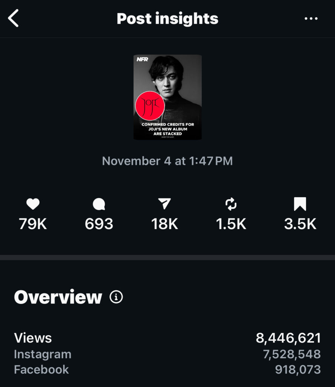Screen dimensions: 335x387
Task: Tap the 79K likes count
Action: [33, 224]
